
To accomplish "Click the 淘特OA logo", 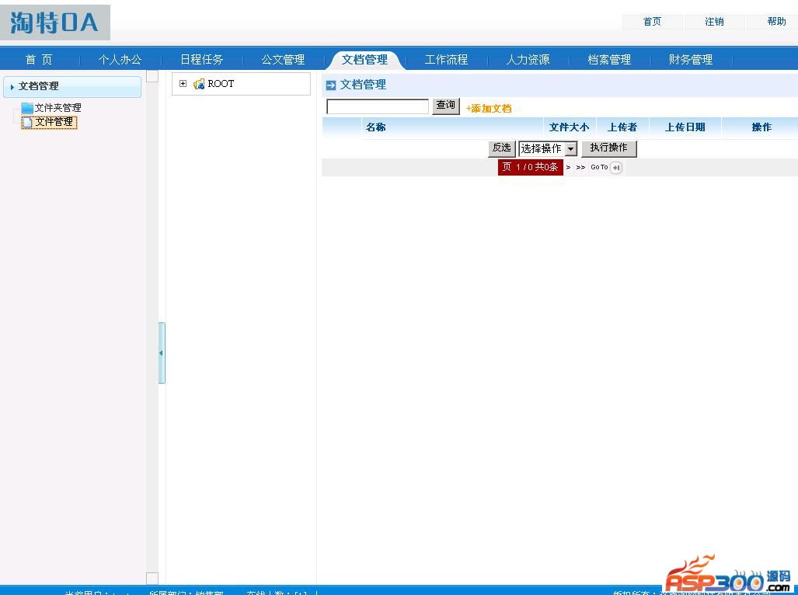I will pyautogui.click(x=55, y=23).
